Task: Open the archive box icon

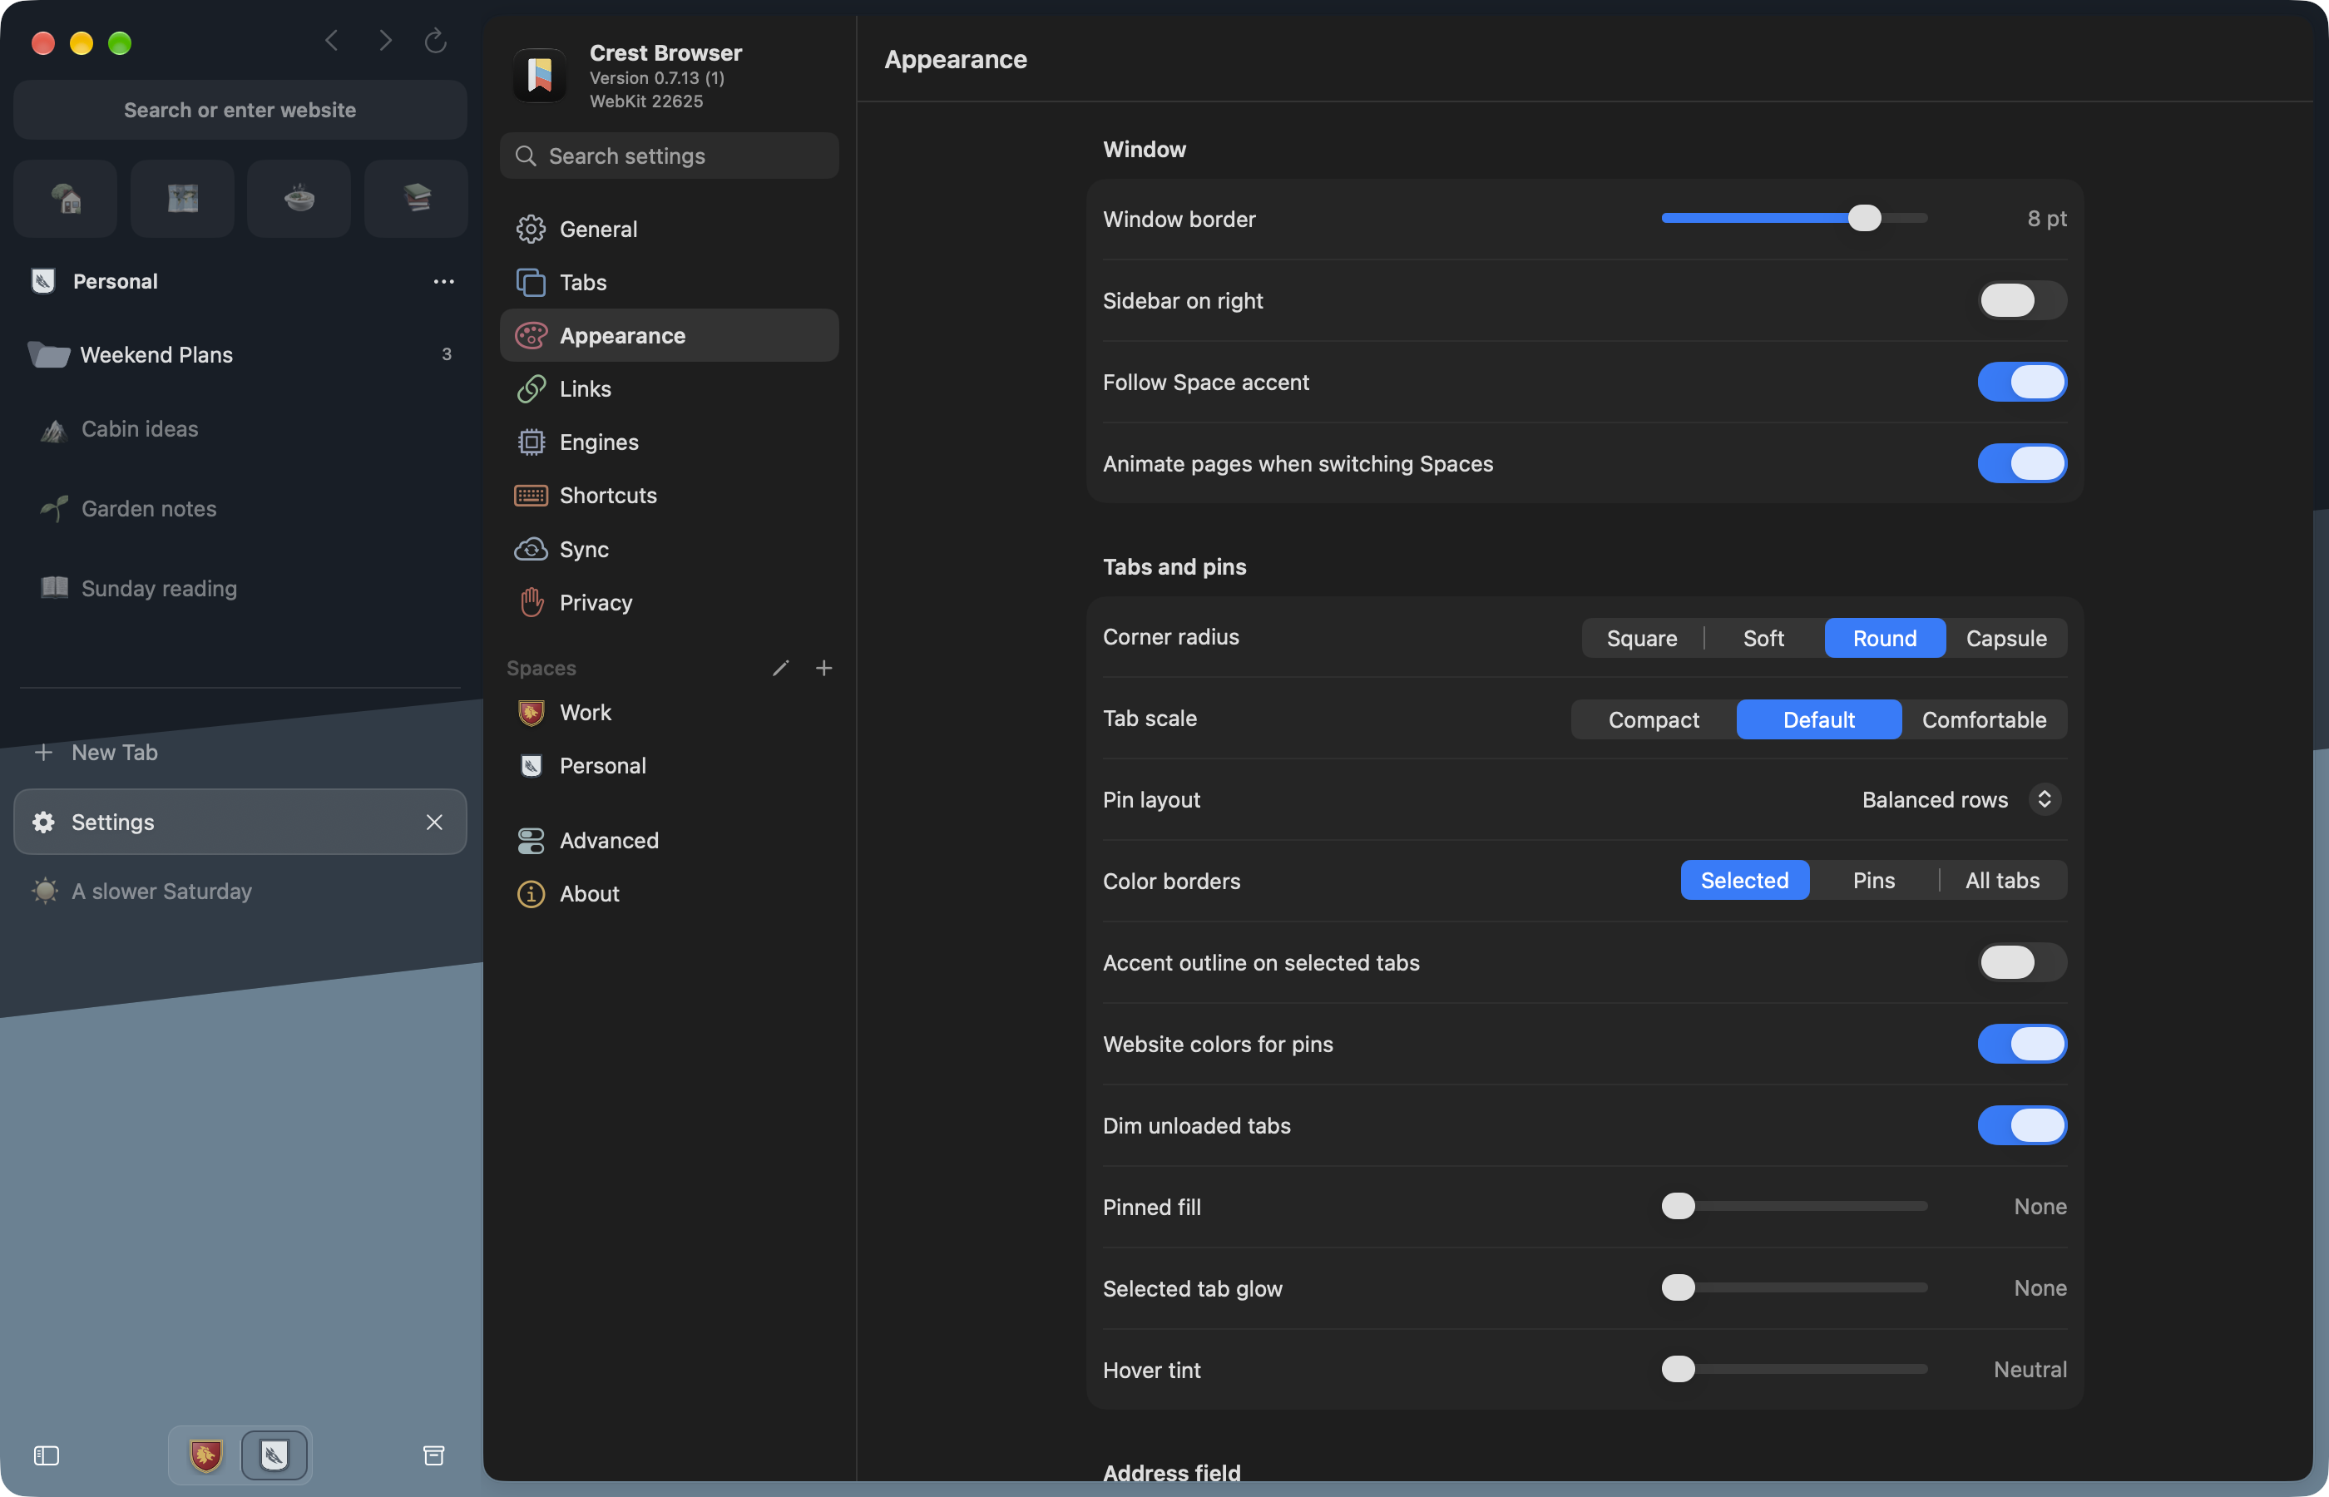Action: [x=433, y=1455]
